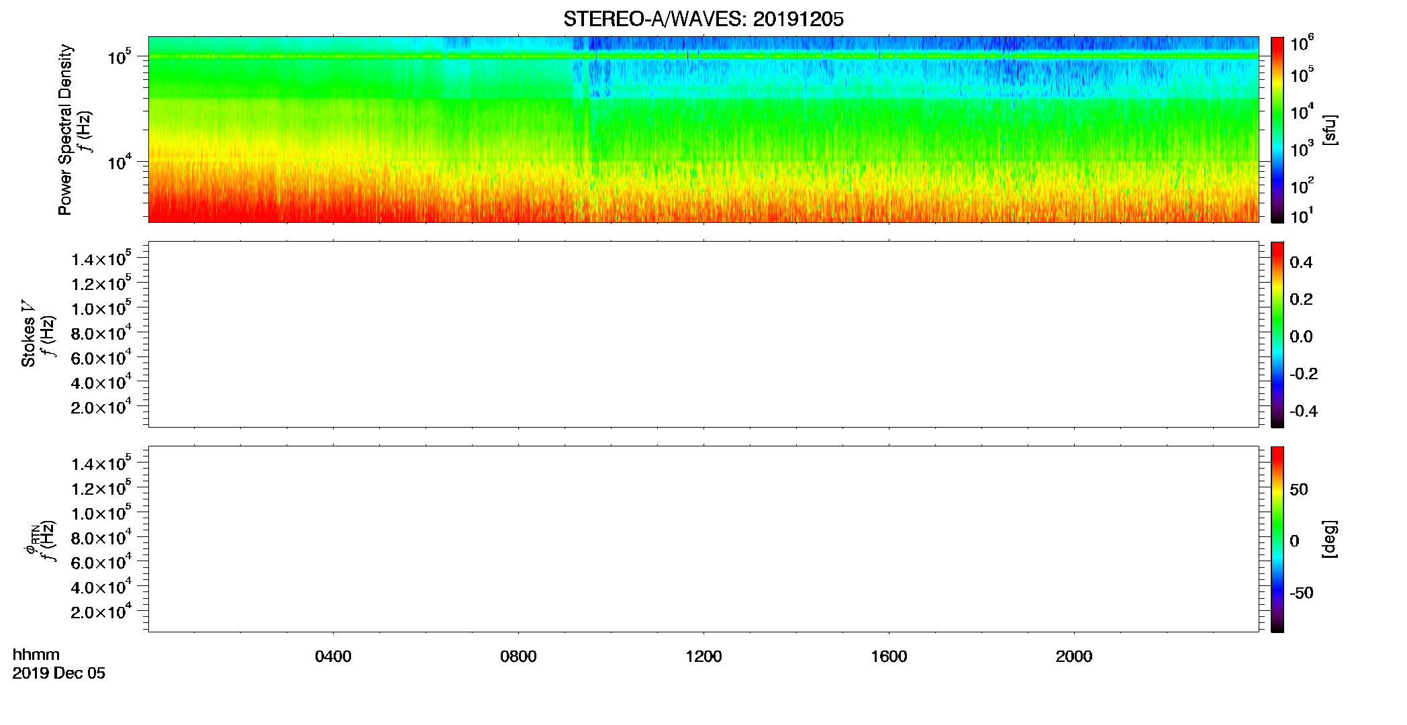Click the power spectral density spectrogram panel
1407x725 pixels.
703,130
